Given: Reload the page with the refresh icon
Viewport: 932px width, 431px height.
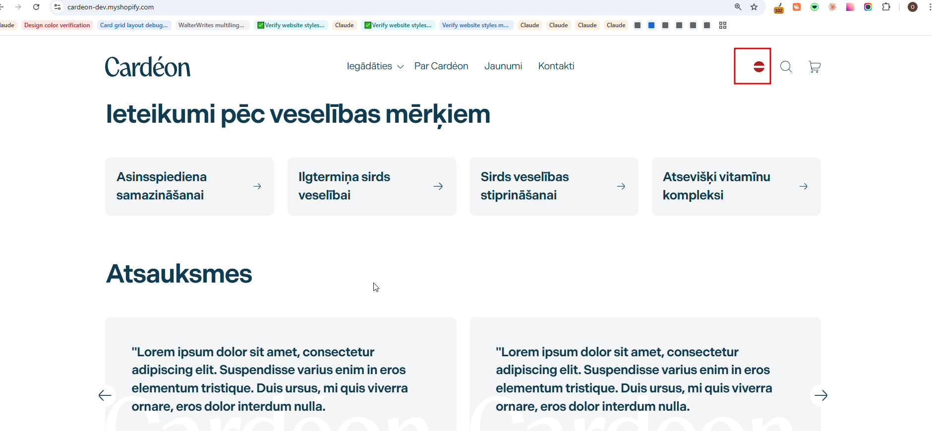Looking at the screenshot, I should (x=36, y=7).
